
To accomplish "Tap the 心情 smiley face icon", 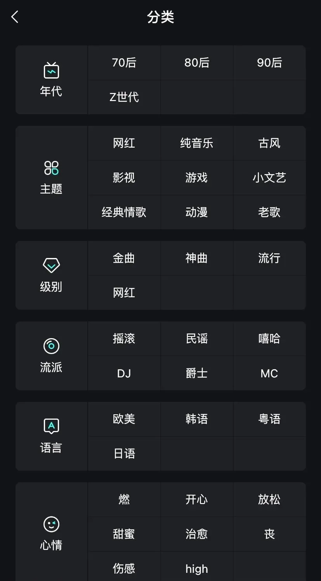I will (x=51, y=524).
